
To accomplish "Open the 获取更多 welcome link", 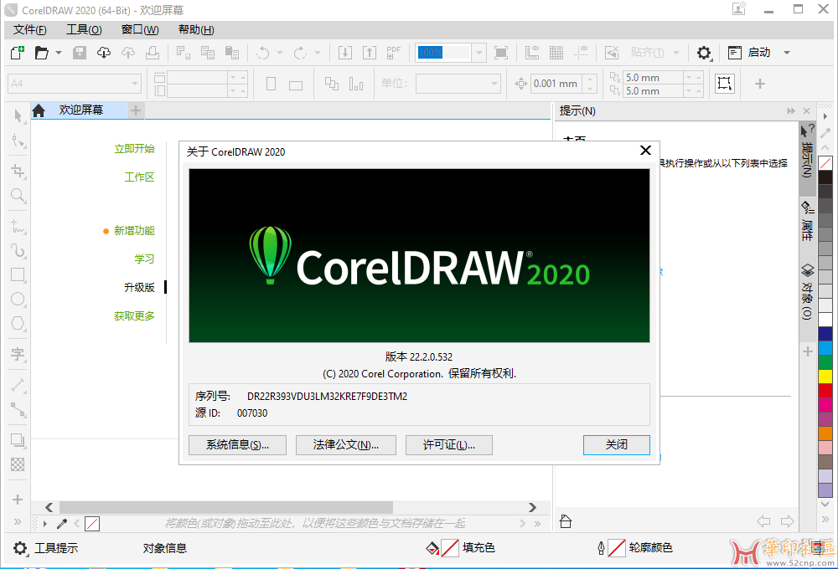I will 134,316.
